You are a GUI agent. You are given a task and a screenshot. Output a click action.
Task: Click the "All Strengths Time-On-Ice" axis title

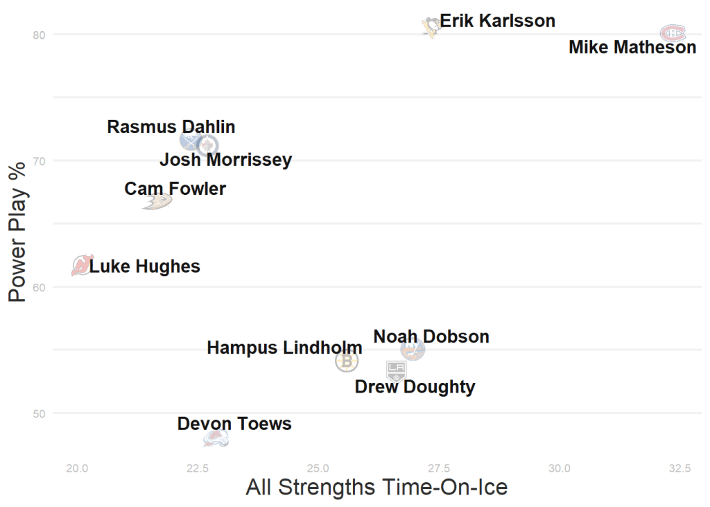tap(376, 487)
